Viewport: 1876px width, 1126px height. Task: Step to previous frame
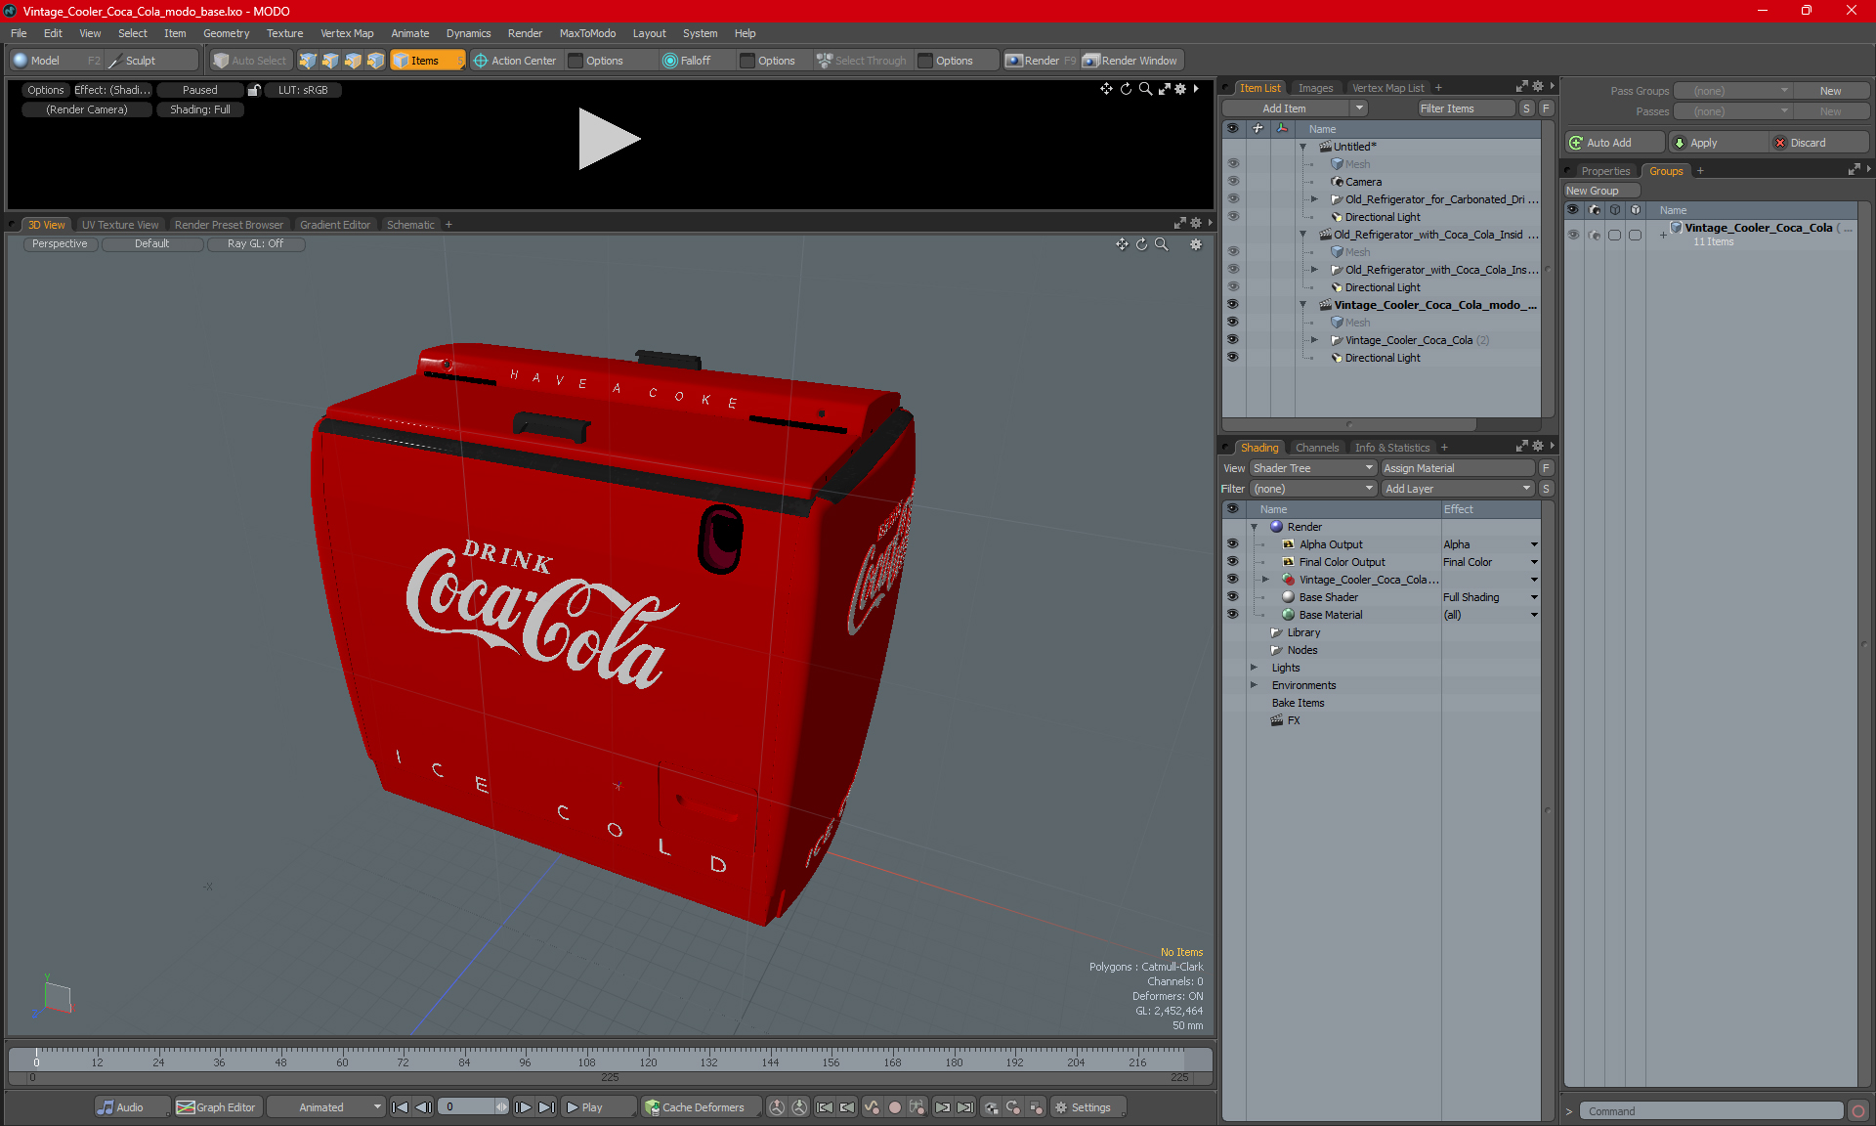423,1107
